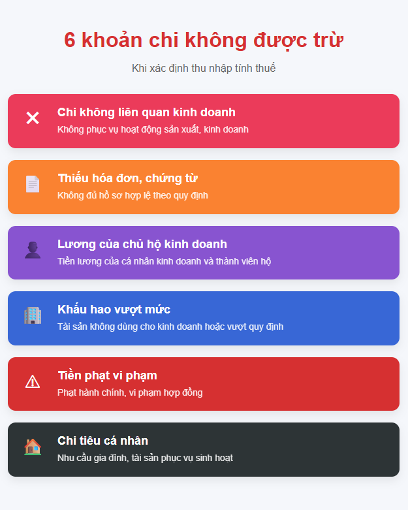Image resolution: width=408 pixels, height=510 pixels.
Task: Click the text "Nhu cầu gia đình, tài sản"
Action: tap(145, 458)
